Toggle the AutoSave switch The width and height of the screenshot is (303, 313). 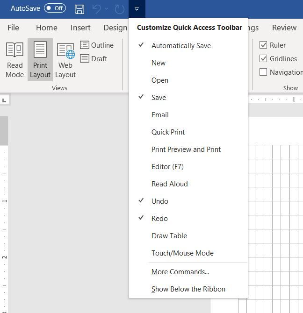(55, 8)
